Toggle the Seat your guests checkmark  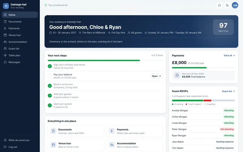(x=50, y=105)
